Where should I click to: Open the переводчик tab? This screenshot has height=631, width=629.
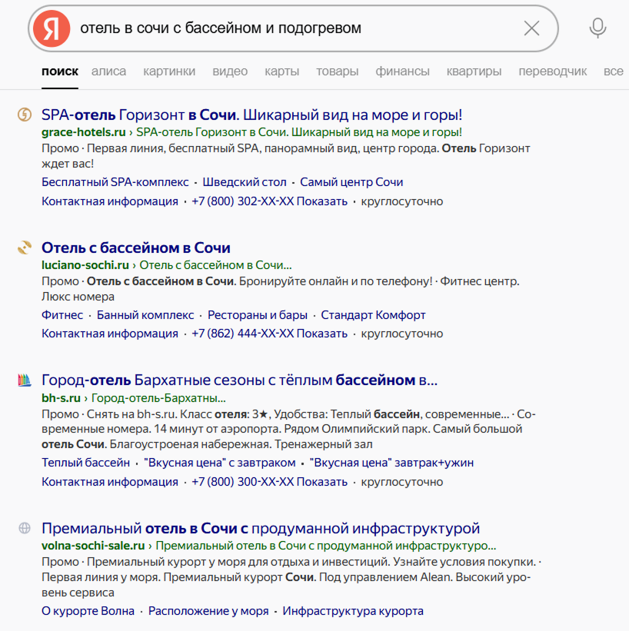coord(552,71)
